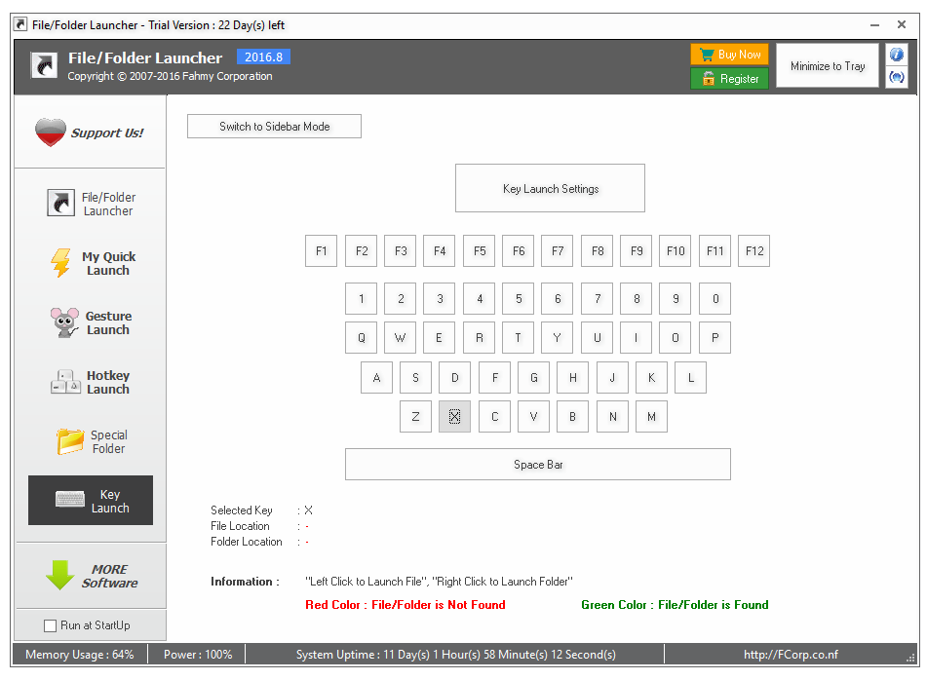
Task: Select the U key
Action: point(598,338)
